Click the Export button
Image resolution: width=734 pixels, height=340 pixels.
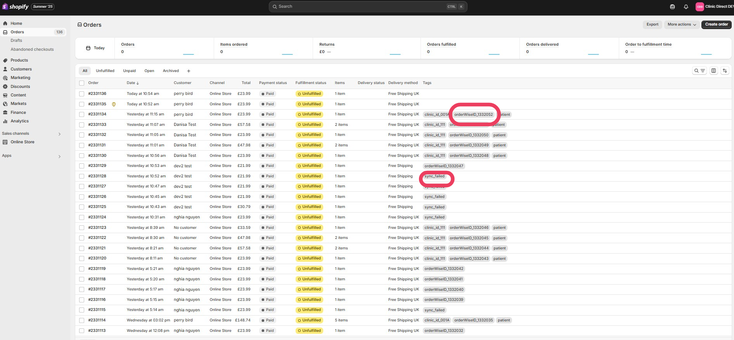652,24
